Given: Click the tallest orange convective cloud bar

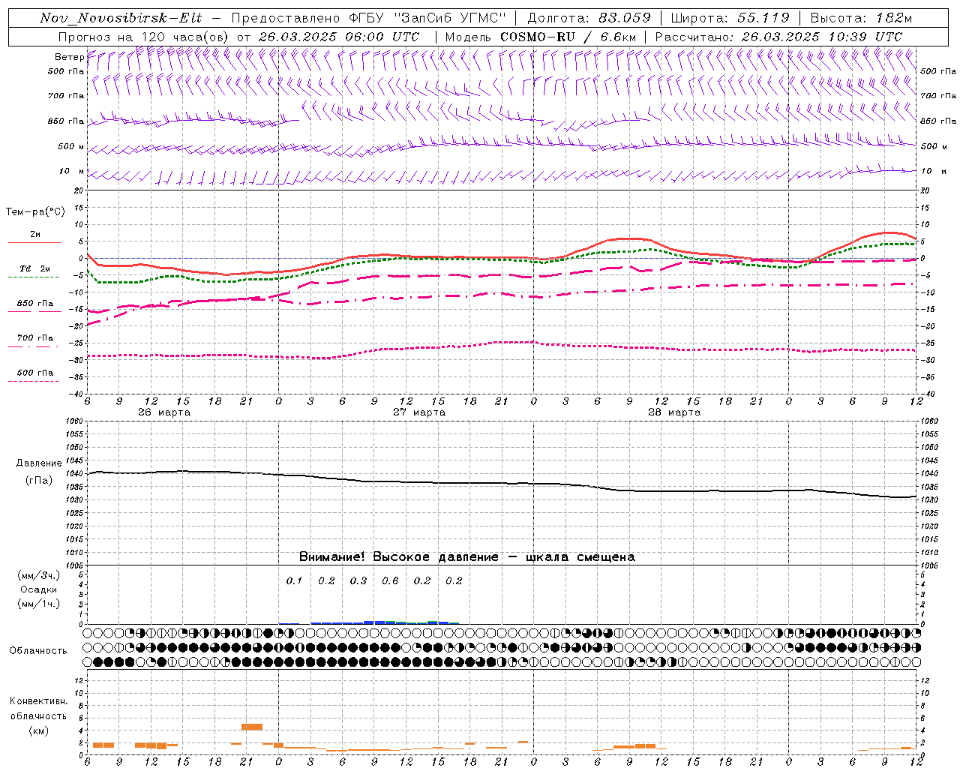Looking at the screenshot, I should (x=252, y=727).
